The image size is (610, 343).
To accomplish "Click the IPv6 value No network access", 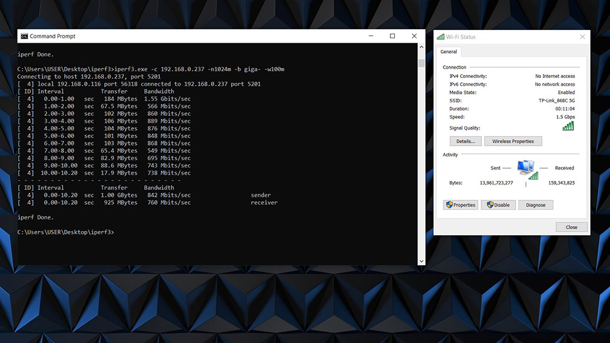I will (x=554, y=84).
